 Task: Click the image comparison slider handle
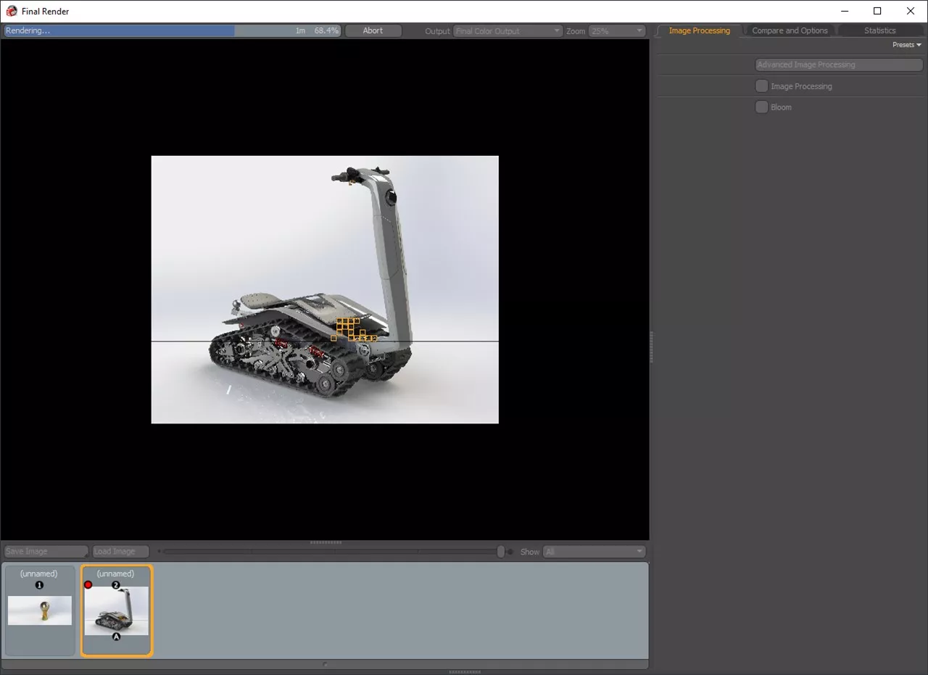click(x=500, y=551)
